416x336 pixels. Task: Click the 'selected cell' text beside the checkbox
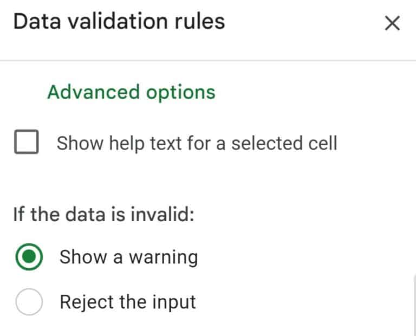[284, 143]
